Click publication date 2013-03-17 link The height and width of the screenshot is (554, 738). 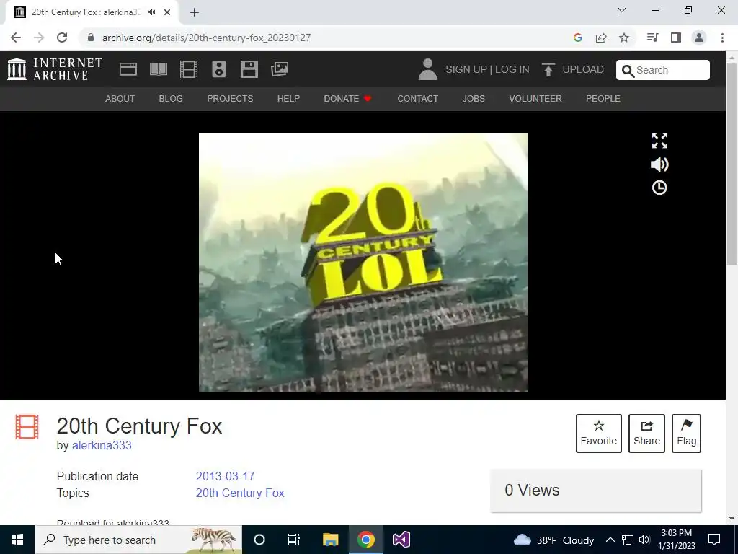click(225, 476)
